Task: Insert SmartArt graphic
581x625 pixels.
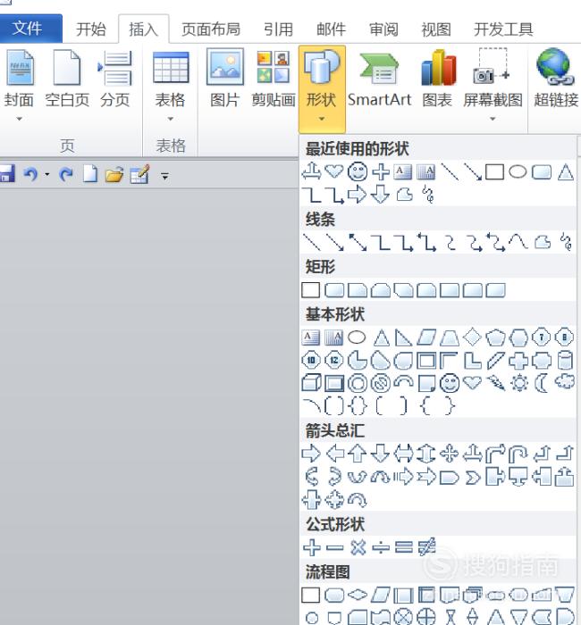Action: [379, 79]
